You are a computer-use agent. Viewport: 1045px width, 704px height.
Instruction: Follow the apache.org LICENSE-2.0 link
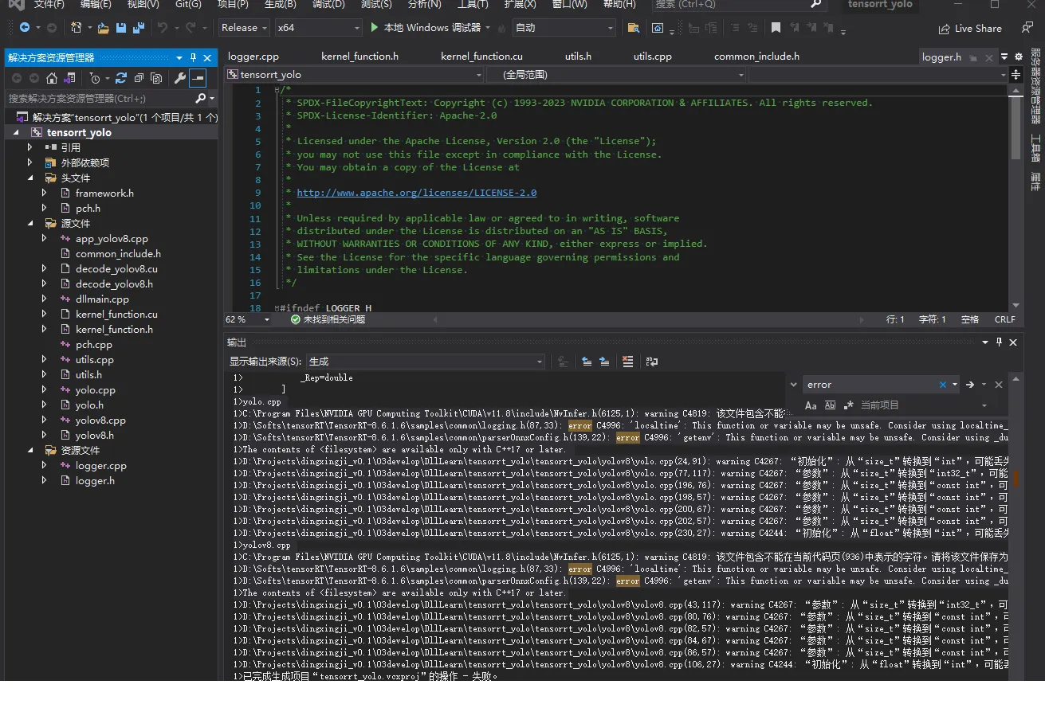coord(417,193)
